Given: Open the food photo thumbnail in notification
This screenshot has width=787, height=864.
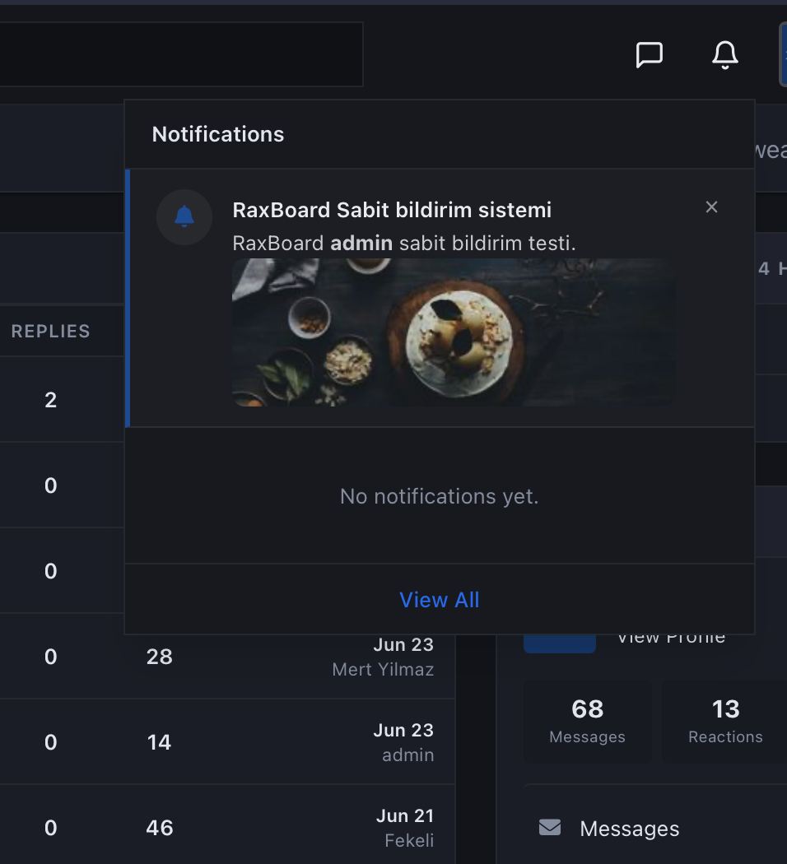Looking at the screenshot, I should click(454, 332).
